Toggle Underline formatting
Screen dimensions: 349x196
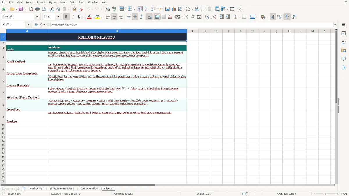click(x=79, y=17)
